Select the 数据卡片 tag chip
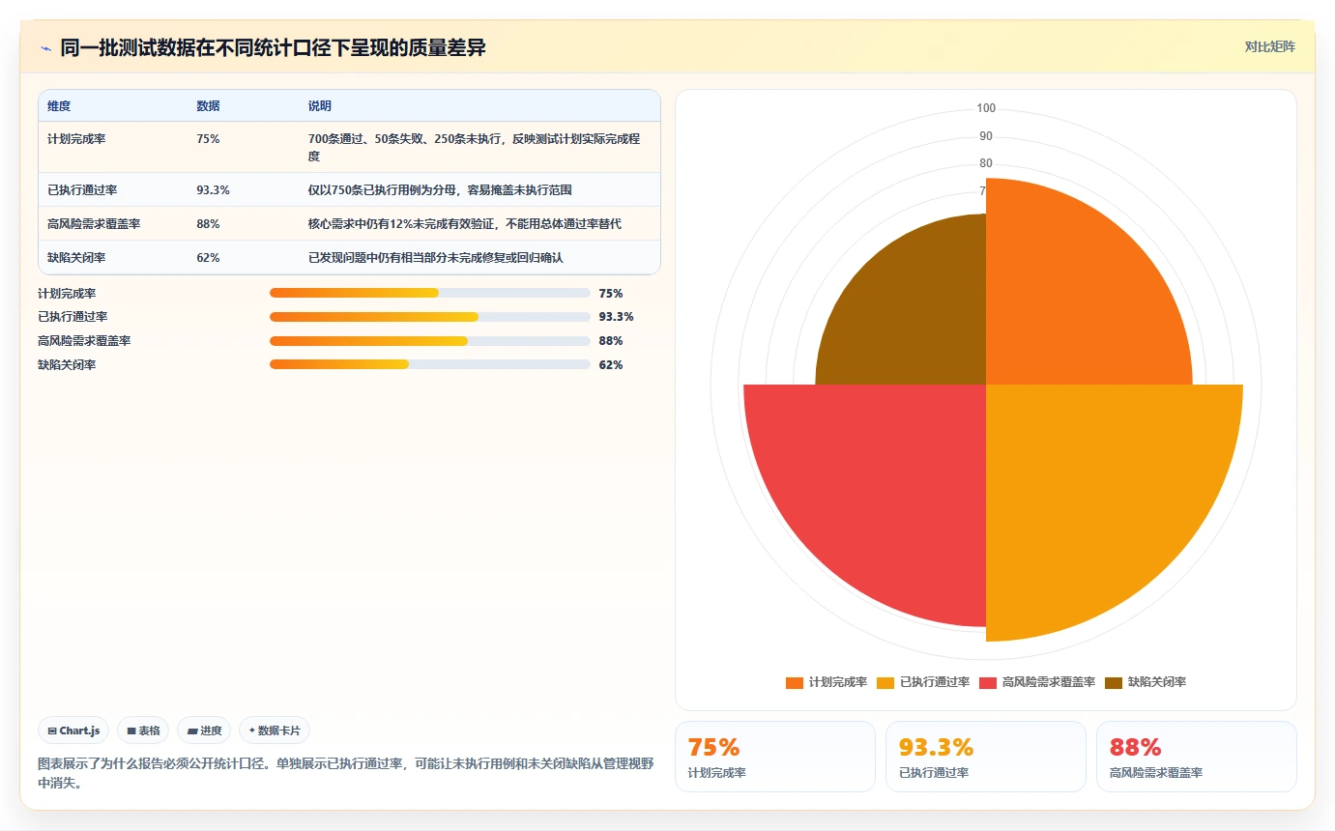The image size is (1335, 831). (x=275, y=731)
